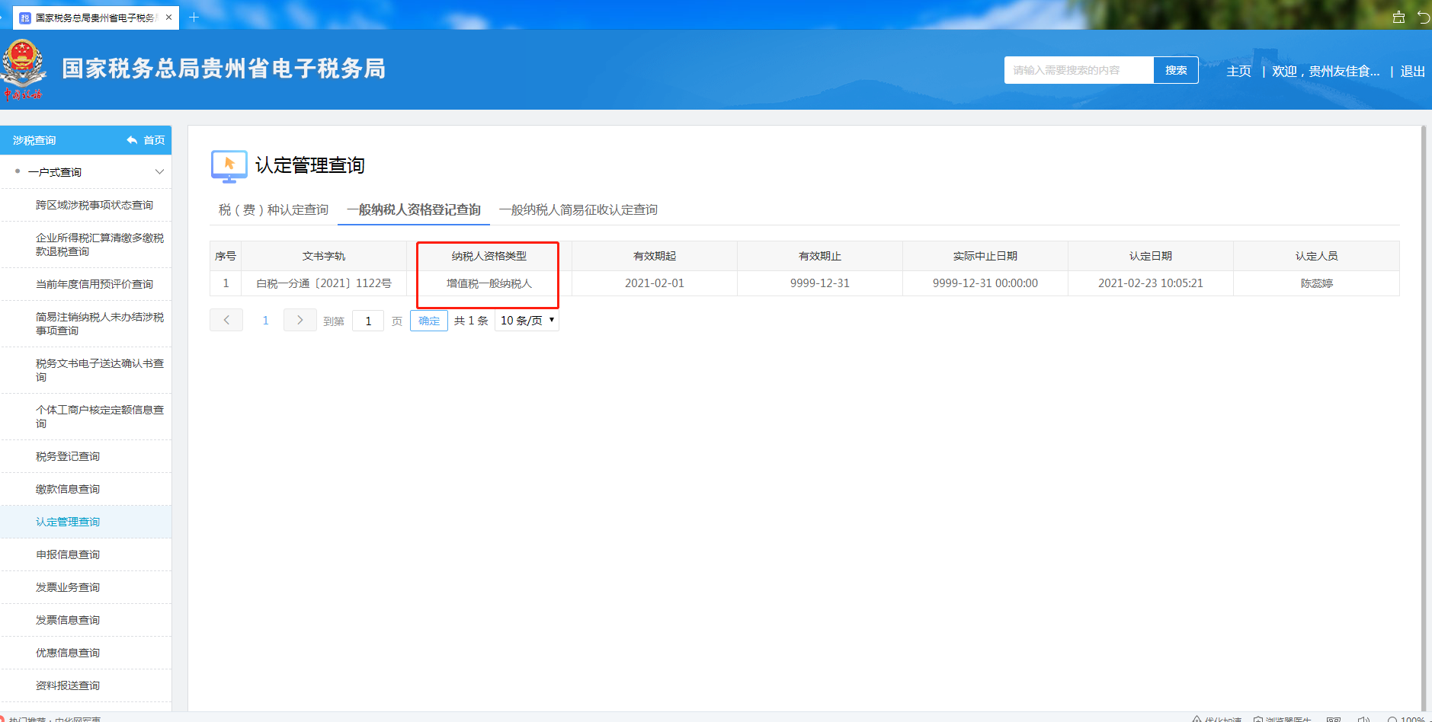
Task: Switch to 一般纳税人简易征收认定查询 tab
Action: tap(578, 209)
